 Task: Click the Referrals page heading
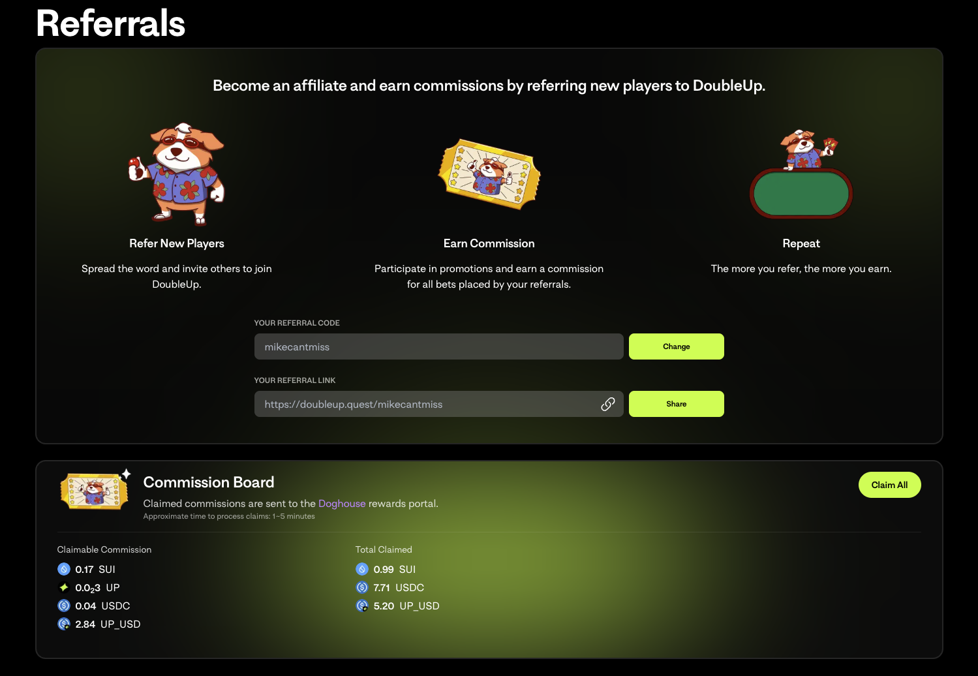(x=111, y=23)
